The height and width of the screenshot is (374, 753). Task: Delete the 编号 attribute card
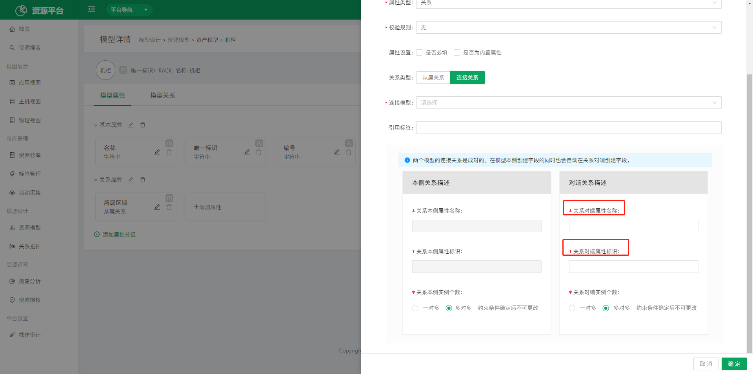click(349, 152)
